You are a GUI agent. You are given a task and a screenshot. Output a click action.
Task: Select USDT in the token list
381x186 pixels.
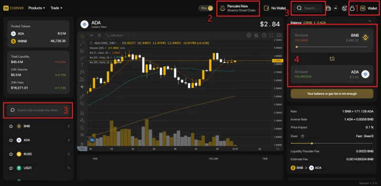(39, 168)
